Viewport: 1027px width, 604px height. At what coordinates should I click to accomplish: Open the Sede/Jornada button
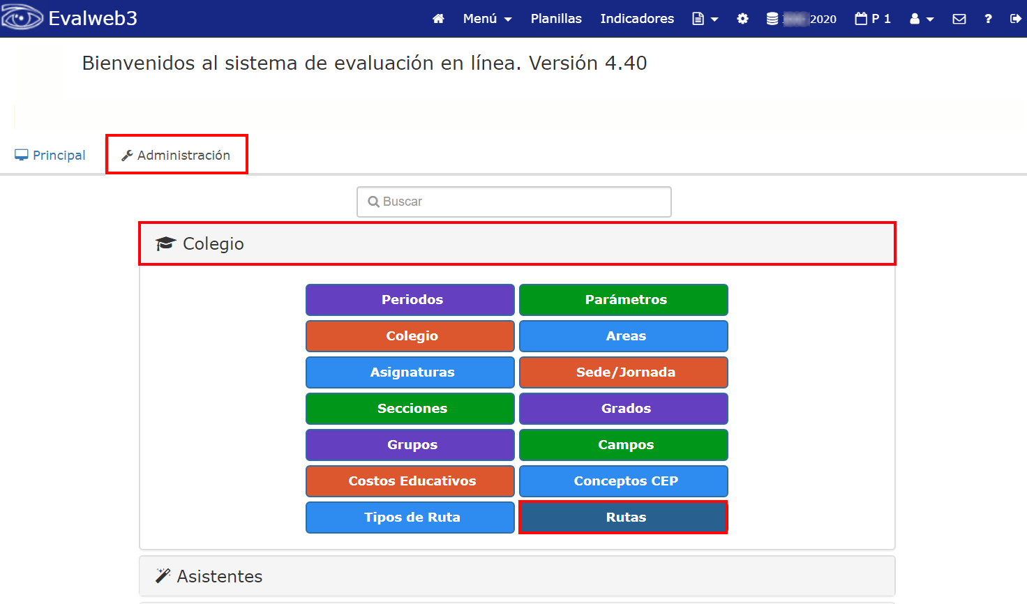(624, 372)
